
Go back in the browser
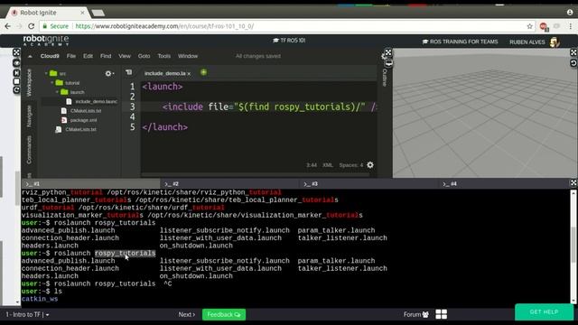coord(8,26)
